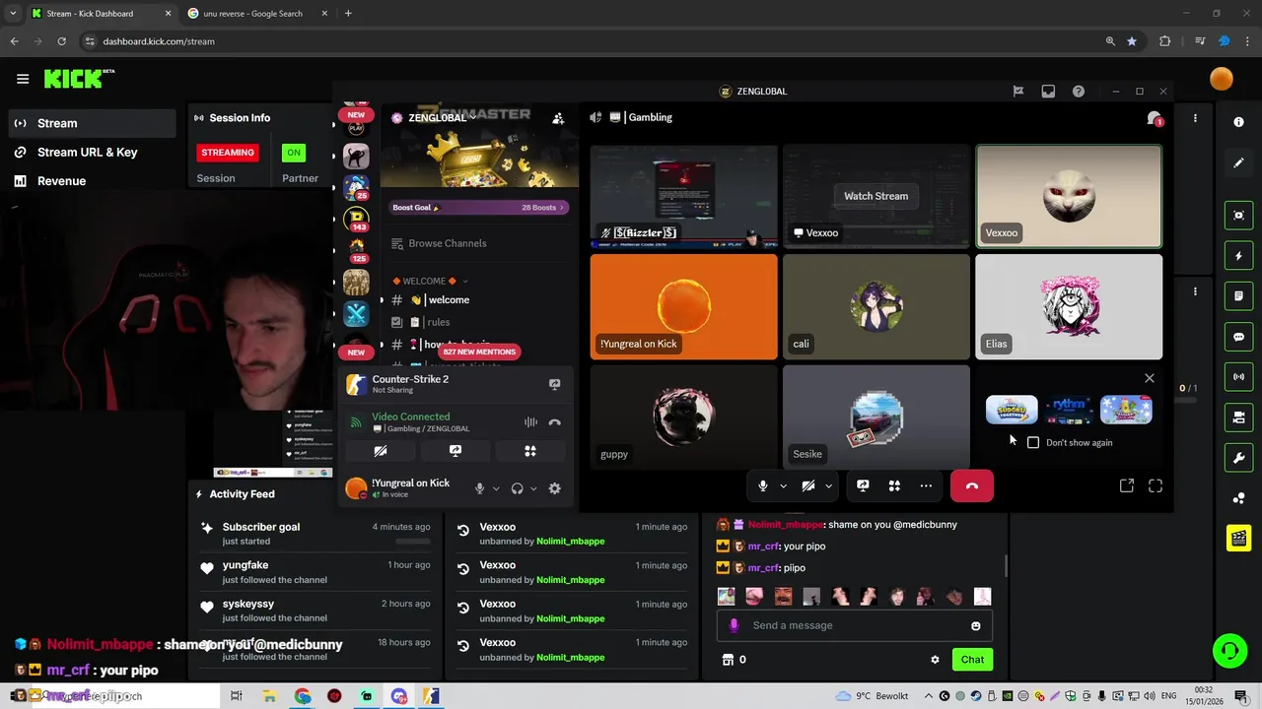Viewport: 1262px width, 709px height.
Task: Open Chrome from the Windows taskbar
Action: (x=303, y=696)
